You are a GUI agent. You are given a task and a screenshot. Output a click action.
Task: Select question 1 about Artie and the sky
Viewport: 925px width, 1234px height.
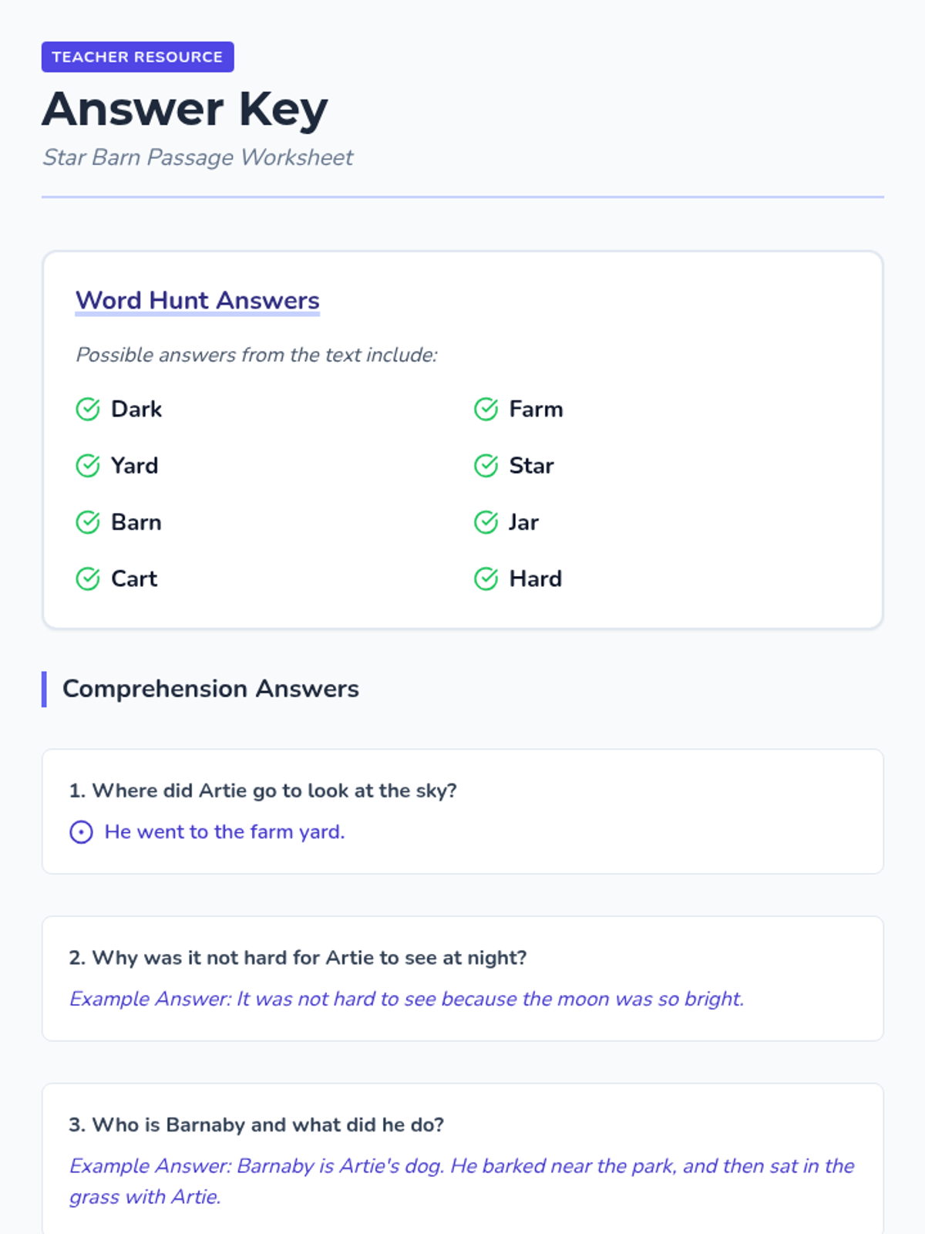point(263,791)
